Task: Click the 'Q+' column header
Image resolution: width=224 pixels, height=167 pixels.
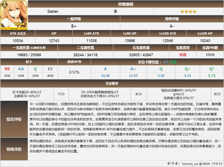Action: point(187,69)
